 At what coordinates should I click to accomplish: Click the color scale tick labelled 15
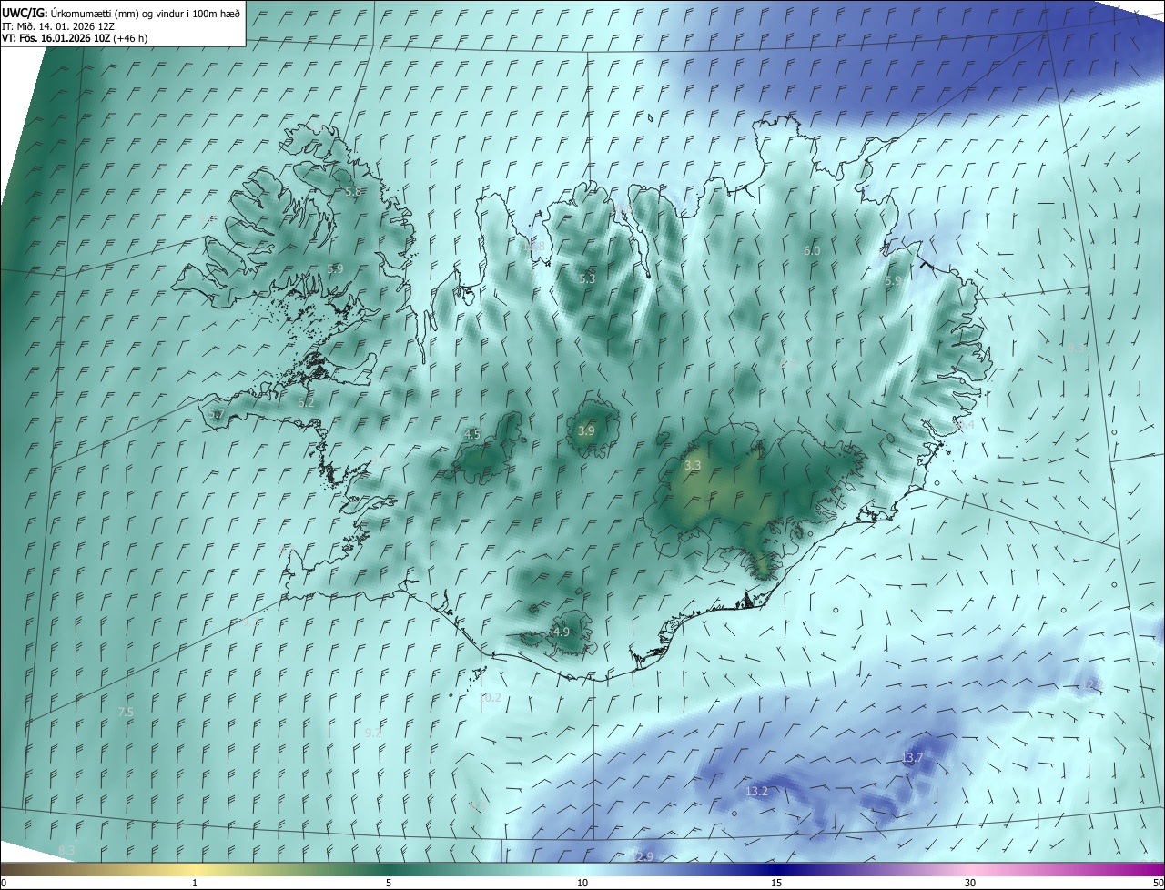pos(776,883)
